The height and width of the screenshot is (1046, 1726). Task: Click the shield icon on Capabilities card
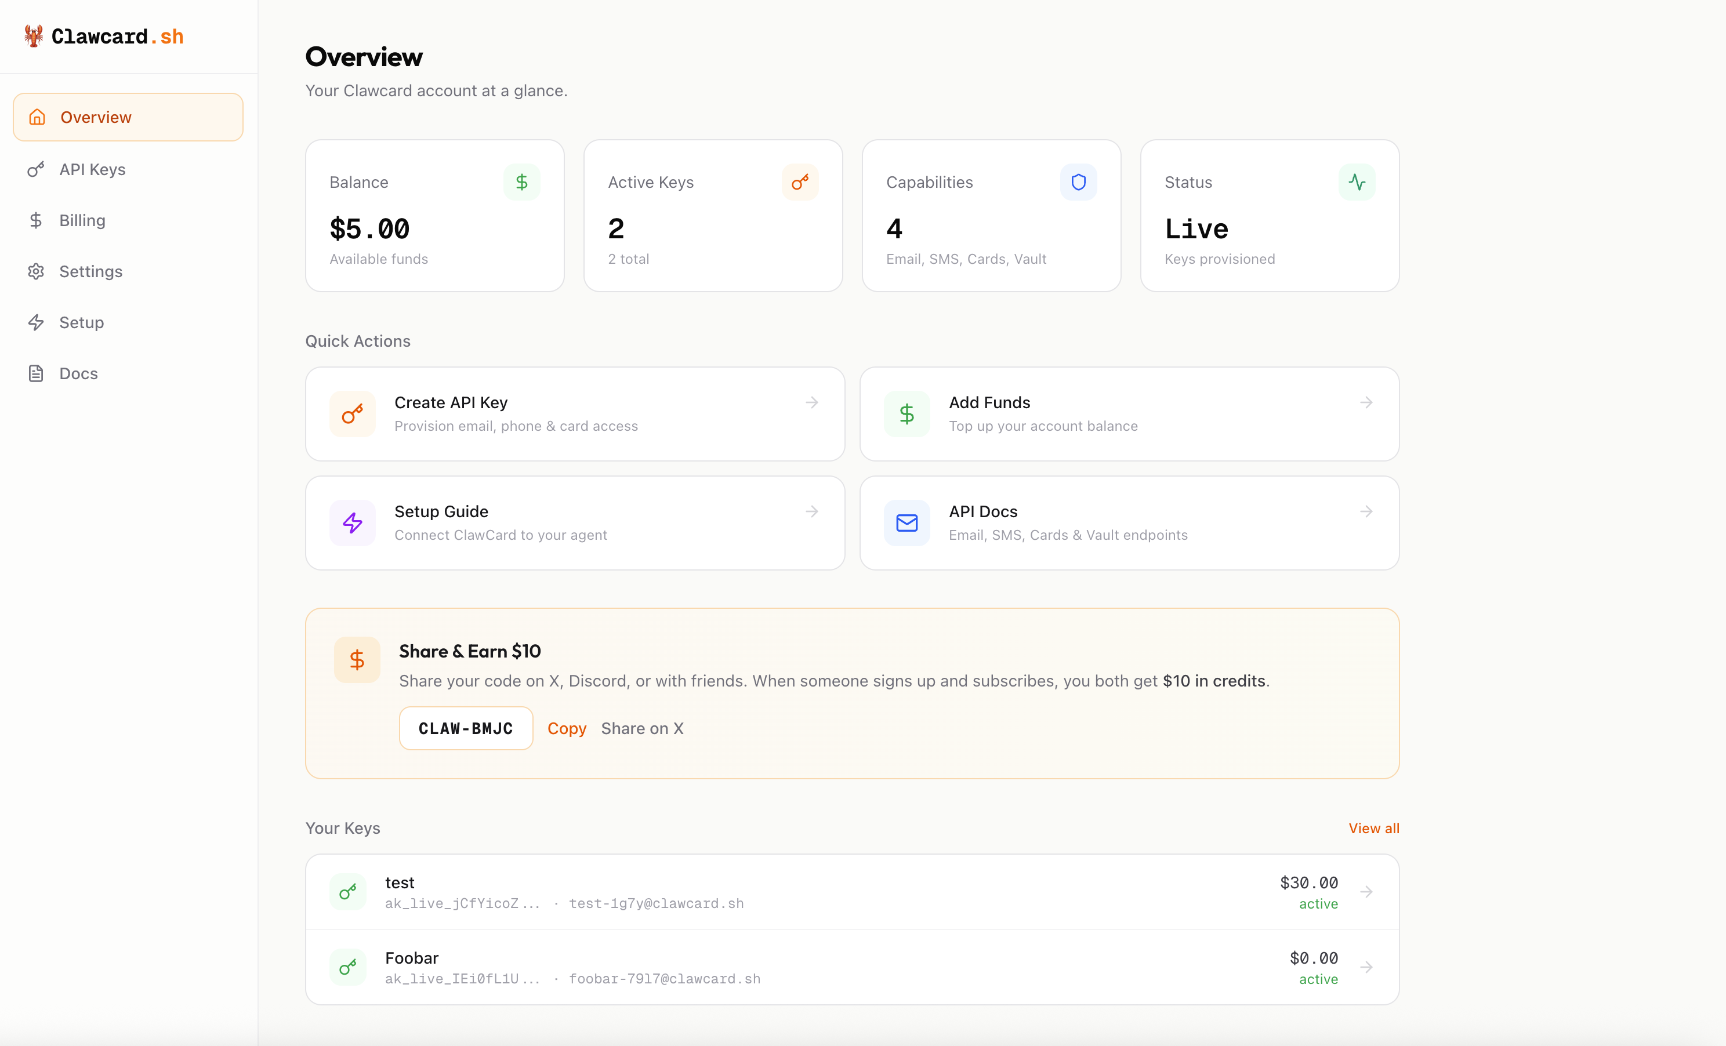coord(1078,182)
